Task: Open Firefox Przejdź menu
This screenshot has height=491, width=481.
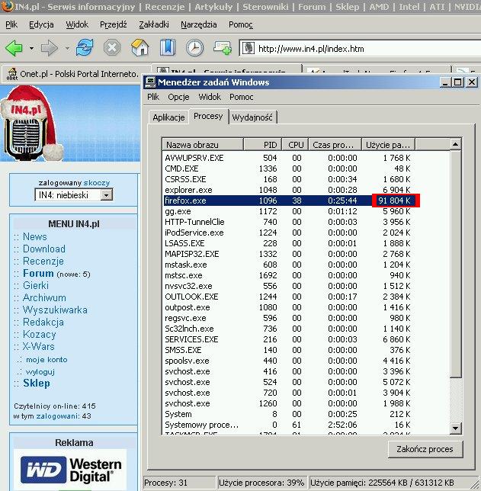Action: [x=114, y=24]
